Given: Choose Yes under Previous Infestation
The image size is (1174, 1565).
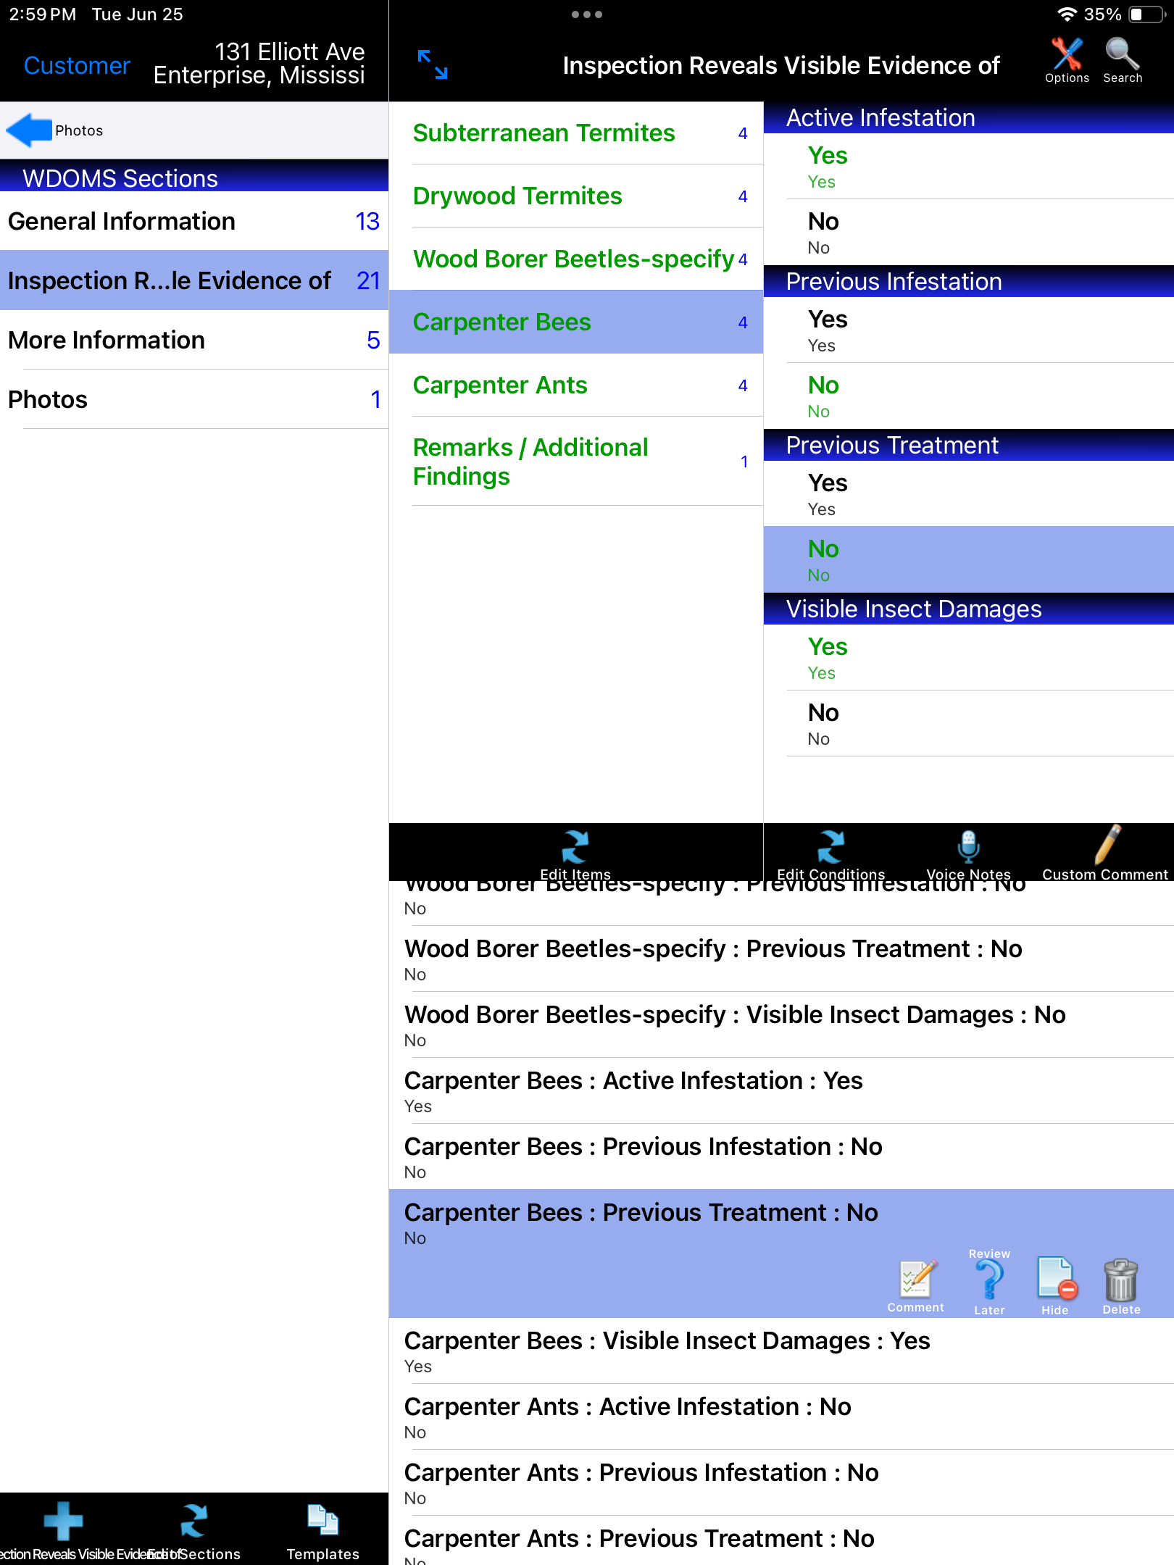Looking at the screenshot, I should (x=969, y=330).
